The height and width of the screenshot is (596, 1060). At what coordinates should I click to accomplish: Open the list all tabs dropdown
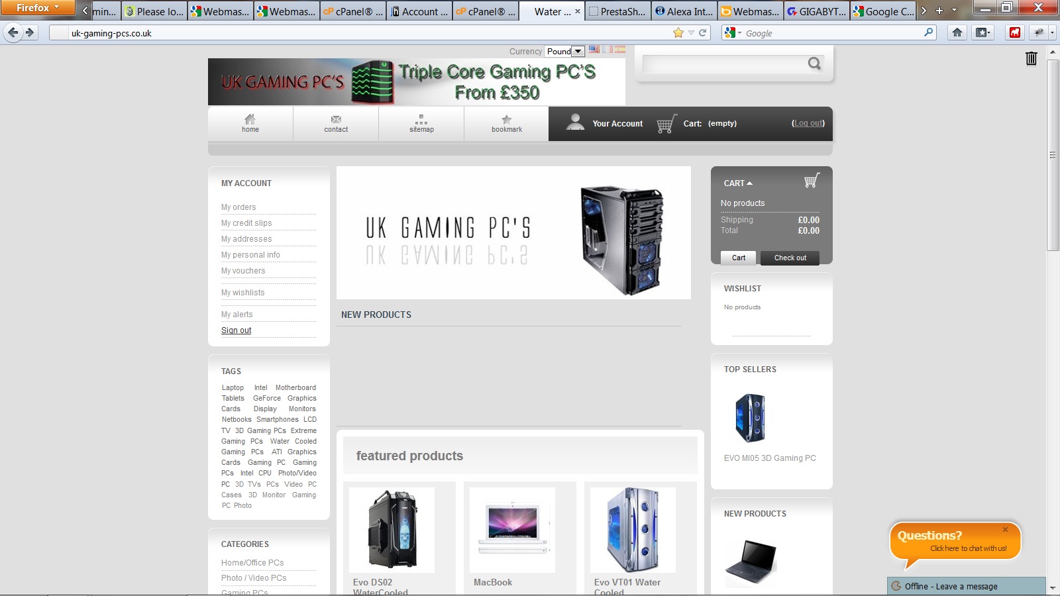[954, 11]
